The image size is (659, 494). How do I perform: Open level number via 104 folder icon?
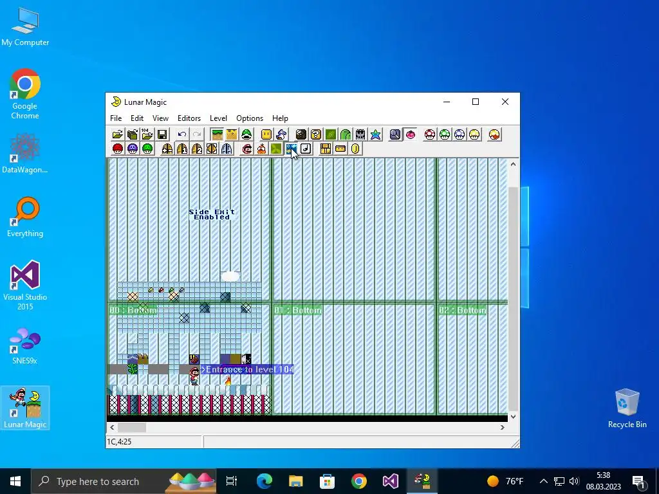pos(147,134)
